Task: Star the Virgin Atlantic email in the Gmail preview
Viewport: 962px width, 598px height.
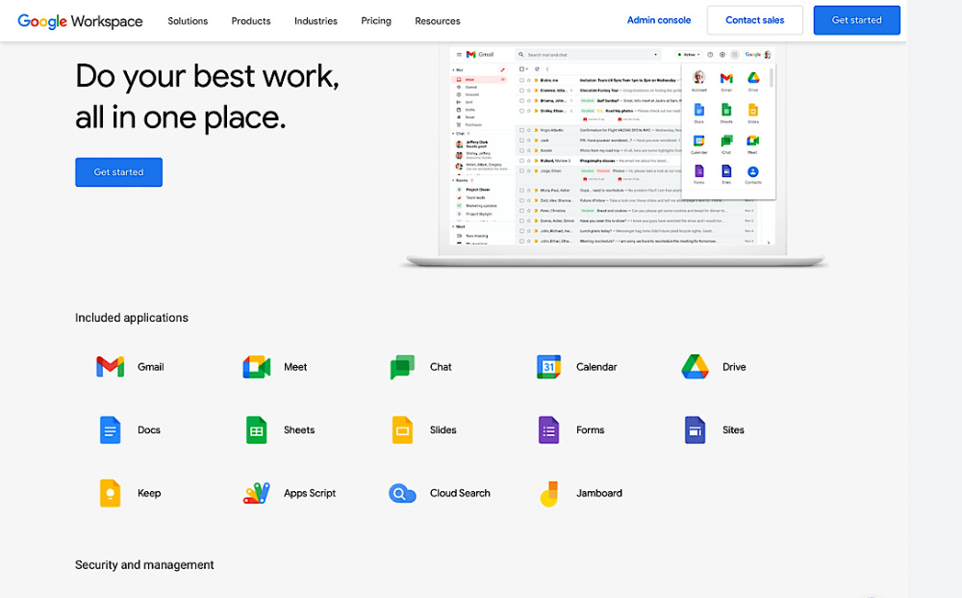Action: [x=528, y=131]
